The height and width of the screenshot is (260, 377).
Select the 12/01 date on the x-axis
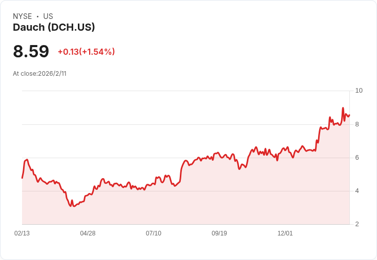[285, 233]
